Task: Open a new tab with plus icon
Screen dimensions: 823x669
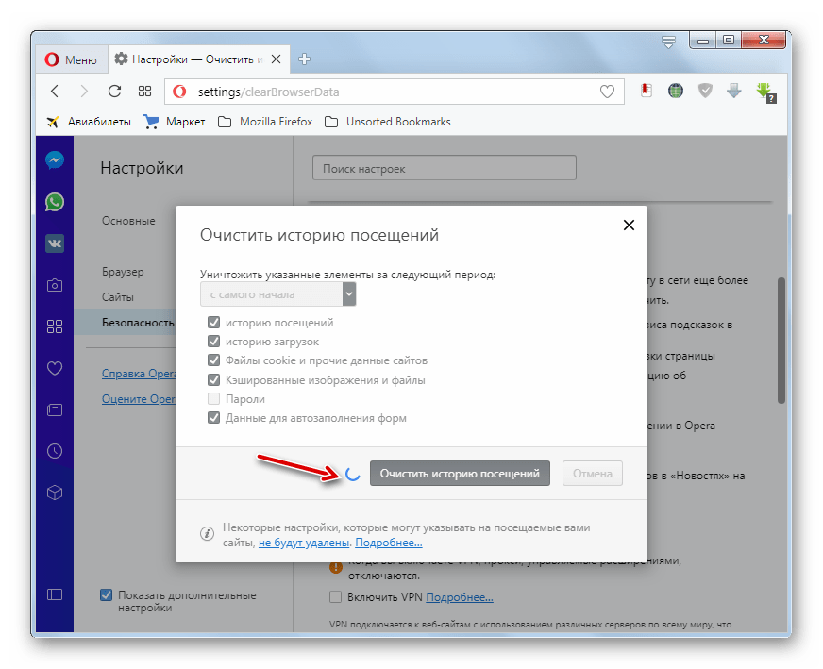Action: point(305,59)
